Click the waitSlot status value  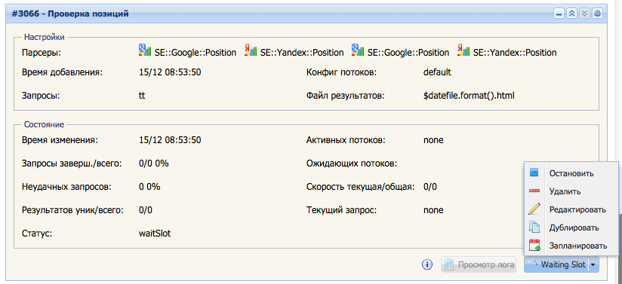[x=155, y=234]
